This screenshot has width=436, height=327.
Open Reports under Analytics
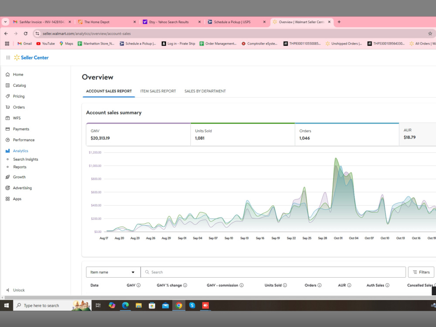20,167
